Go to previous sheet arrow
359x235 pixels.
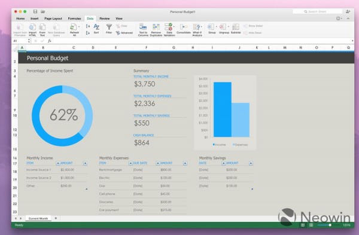point(16,218)
